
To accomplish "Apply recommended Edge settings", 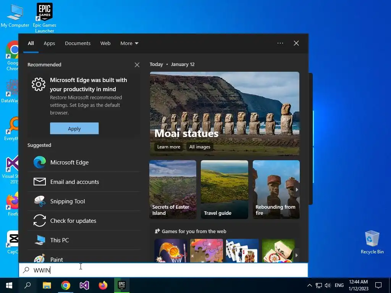I will pos(74,129).
